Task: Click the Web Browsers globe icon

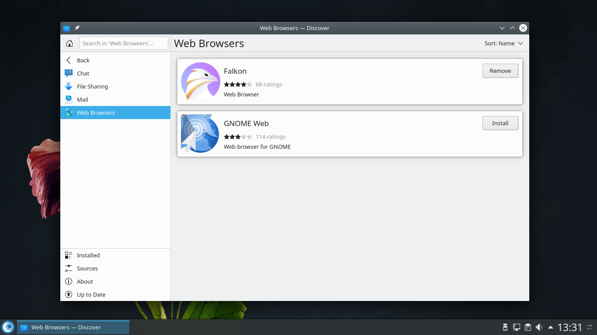Action: pos(69,113)
